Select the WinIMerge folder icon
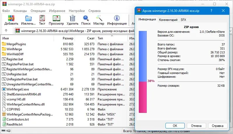 4,49
